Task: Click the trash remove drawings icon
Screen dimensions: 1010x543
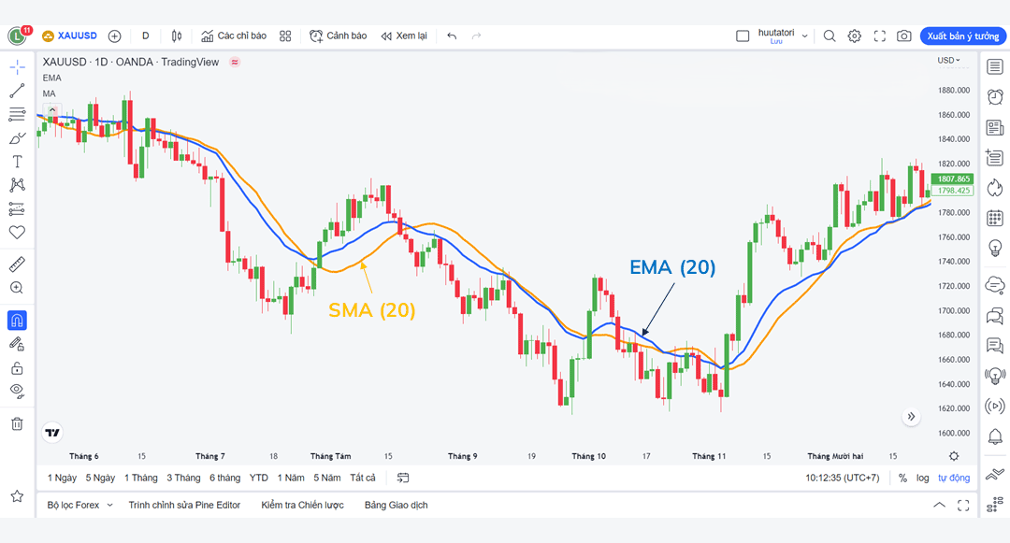Action: coord(17,423)
